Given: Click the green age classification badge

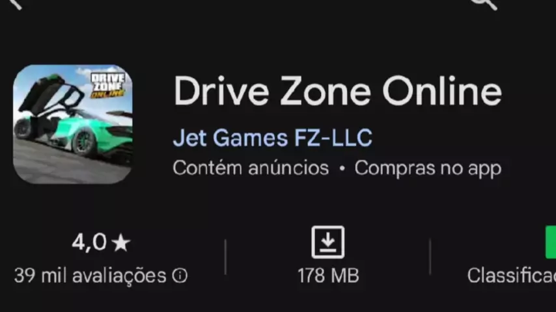Looking at the screenshot, I should click(551, 242).
